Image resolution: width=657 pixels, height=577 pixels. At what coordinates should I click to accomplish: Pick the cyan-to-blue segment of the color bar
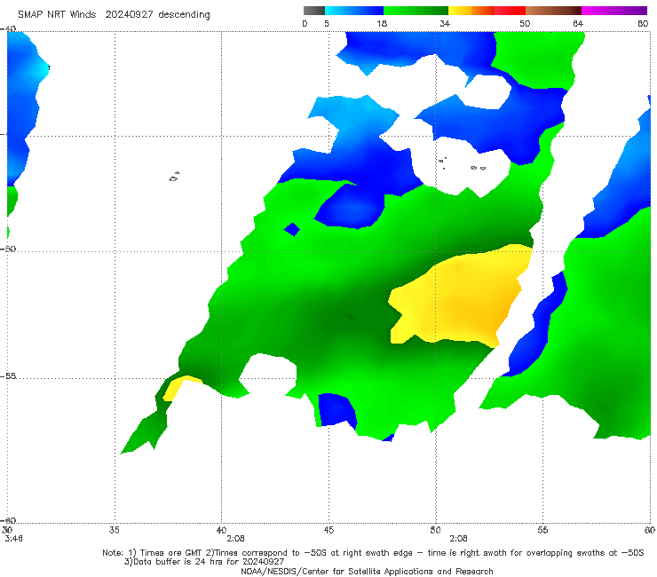point(354,11)
